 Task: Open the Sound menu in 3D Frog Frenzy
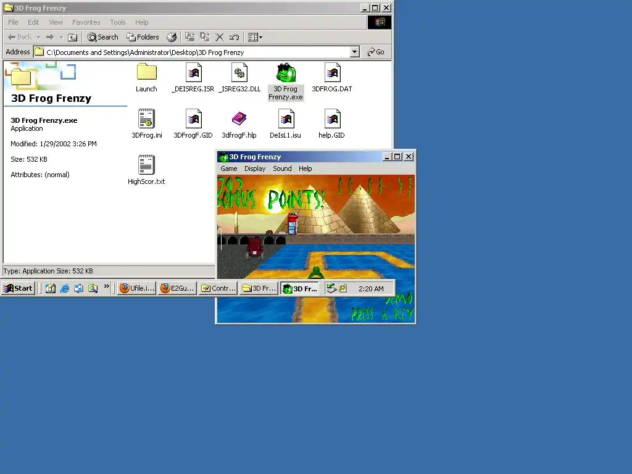pos(282,168)
